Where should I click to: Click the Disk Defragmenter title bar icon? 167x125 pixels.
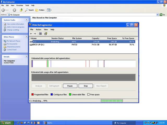coord(31,25)
